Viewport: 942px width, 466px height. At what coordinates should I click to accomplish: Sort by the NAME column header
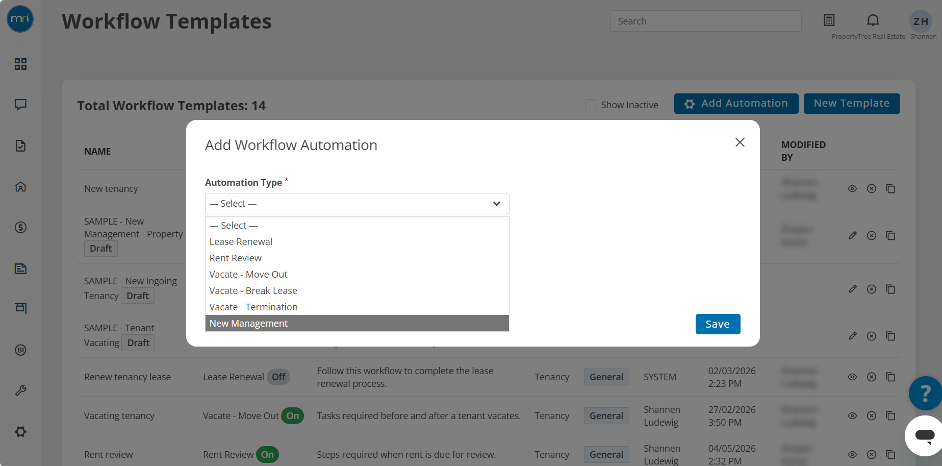coord(97,152)
